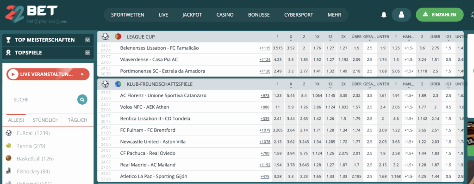The width and height of the screenshot is (474, 184).
Task: Click the soccer ball icon beside Klub-Freundschaftsspiele
Action: (105, 84)
